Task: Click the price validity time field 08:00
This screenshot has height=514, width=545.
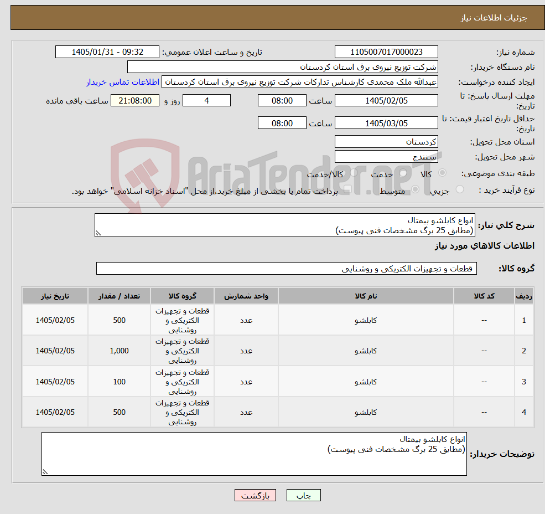Action: [282, 123]
